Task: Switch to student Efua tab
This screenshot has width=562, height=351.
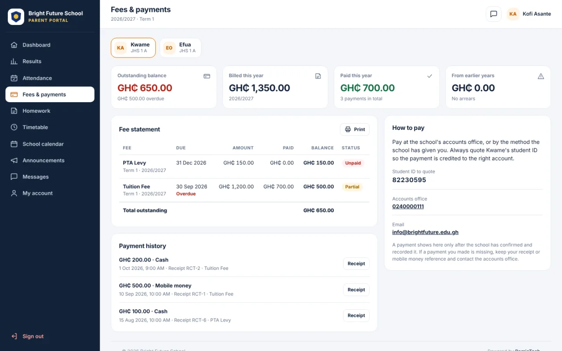Action: tap(180, 48)
